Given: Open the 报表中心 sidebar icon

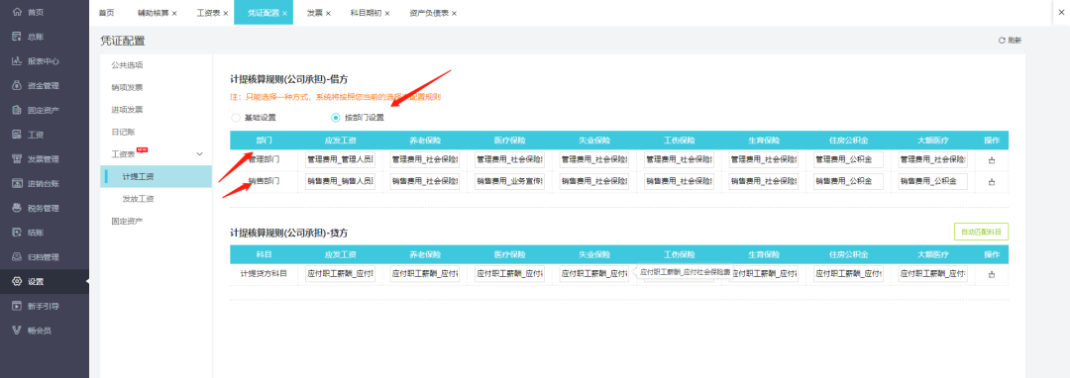Looking at the screenshot, I should pos(18,61).
